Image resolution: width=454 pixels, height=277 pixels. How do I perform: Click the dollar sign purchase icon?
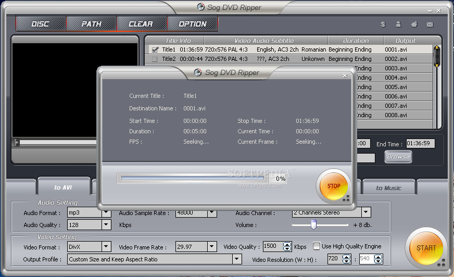(x=383, y=24)
